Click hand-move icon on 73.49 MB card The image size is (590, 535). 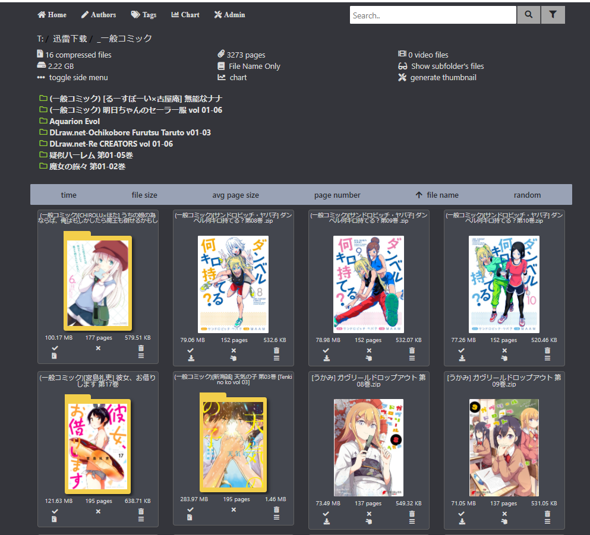[369, 521]
